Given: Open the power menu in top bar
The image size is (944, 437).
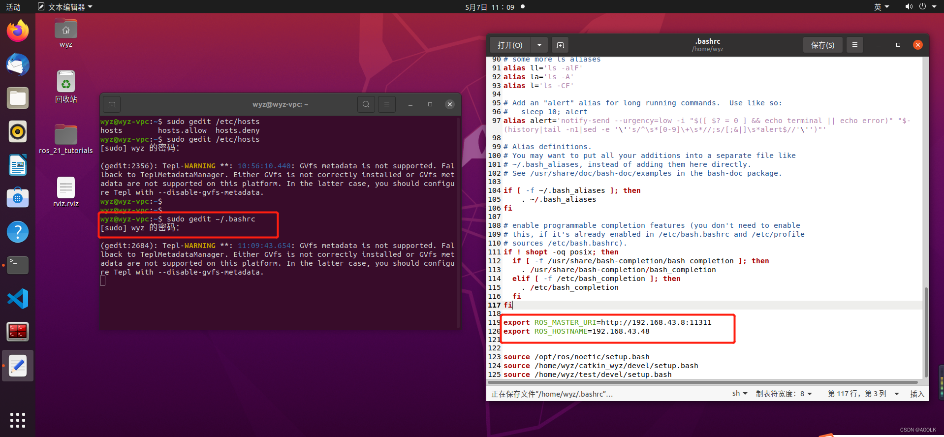Looking at the screenshot, I should pyautogui.click(x=922, y=7).
